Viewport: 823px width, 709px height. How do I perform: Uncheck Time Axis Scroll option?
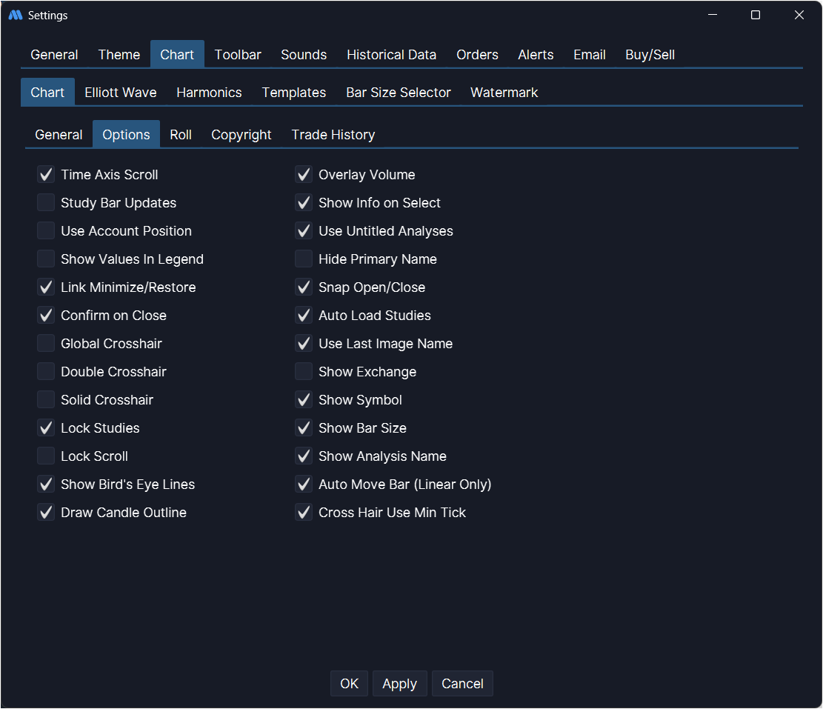[x=46, y=175]
